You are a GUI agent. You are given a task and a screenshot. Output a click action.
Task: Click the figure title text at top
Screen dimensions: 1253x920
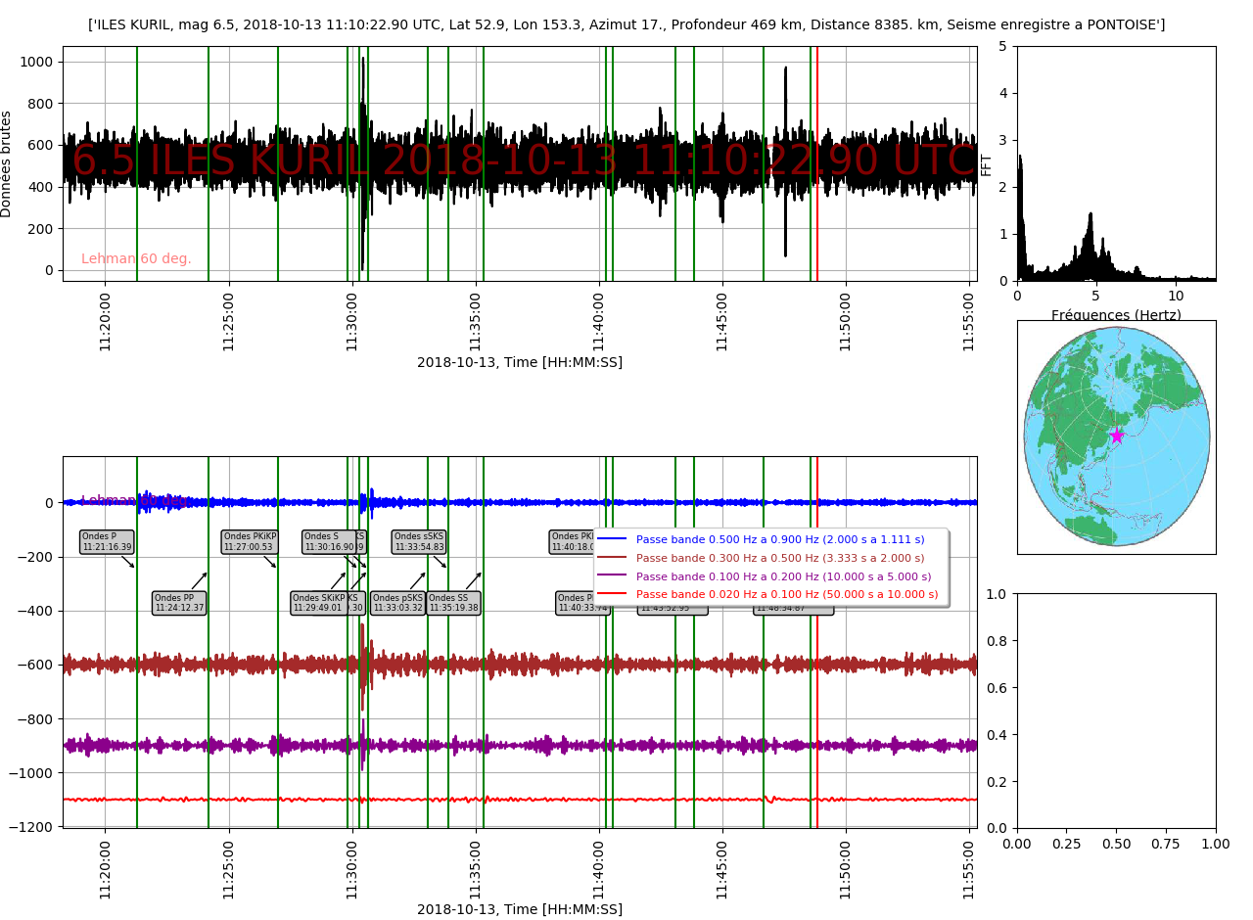pos(626,24)
